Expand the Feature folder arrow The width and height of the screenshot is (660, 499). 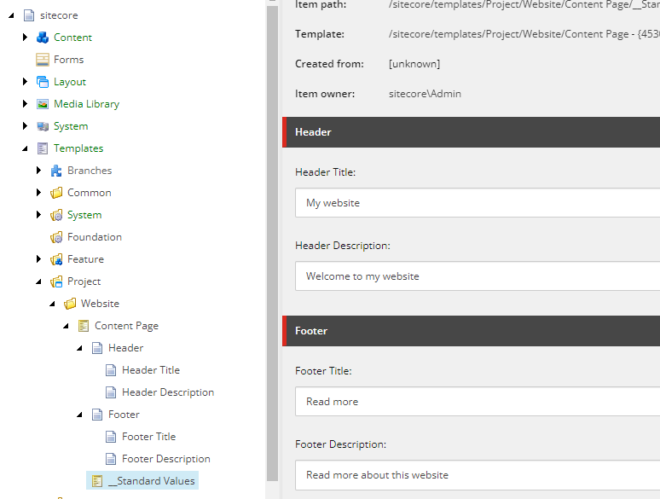point(39,259)
